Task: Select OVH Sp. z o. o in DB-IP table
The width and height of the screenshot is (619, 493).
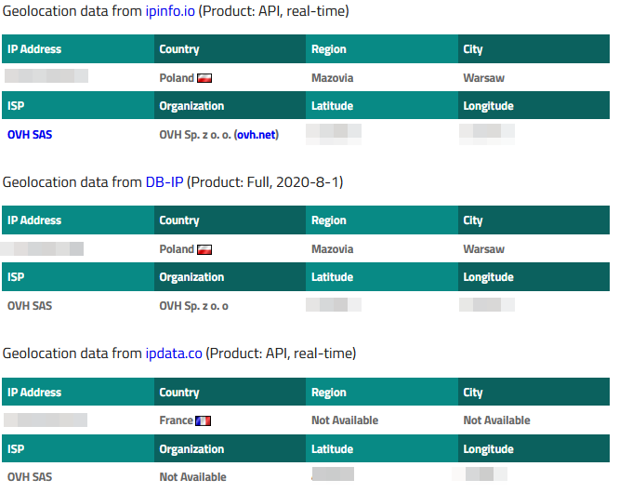Action: tap(193, 306)
